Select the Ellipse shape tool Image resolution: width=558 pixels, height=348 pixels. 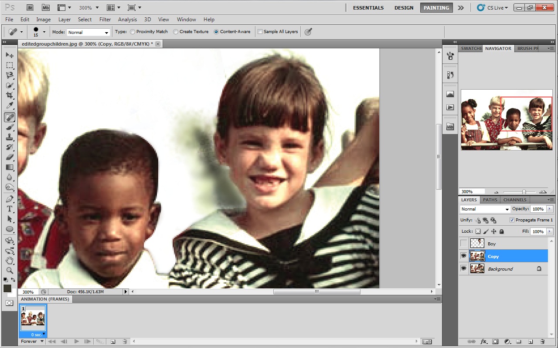10,229
